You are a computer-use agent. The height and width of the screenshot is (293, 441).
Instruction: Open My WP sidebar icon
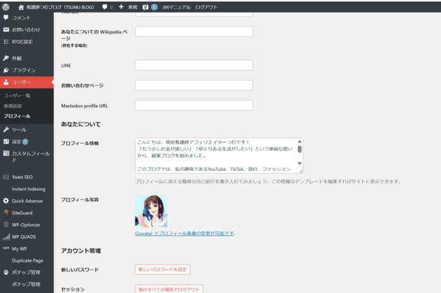6,248
